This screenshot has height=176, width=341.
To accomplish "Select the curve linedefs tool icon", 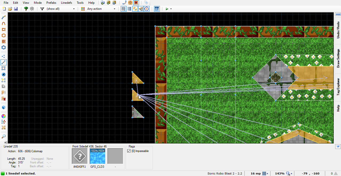I will pyautogui.click(x=124, y=3).
